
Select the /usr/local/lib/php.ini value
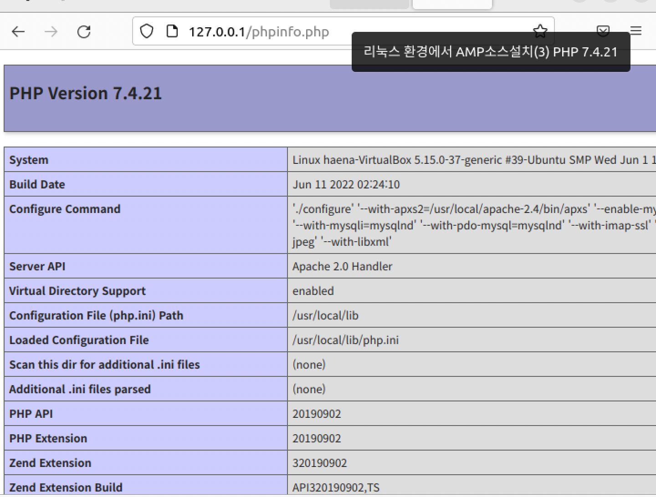[345, 340]
